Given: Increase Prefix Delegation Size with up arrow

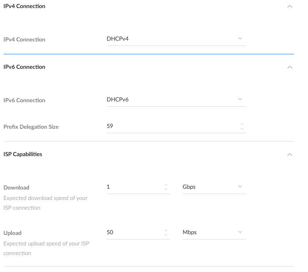Looking at the screenshot, I should [x=242, y=124].
